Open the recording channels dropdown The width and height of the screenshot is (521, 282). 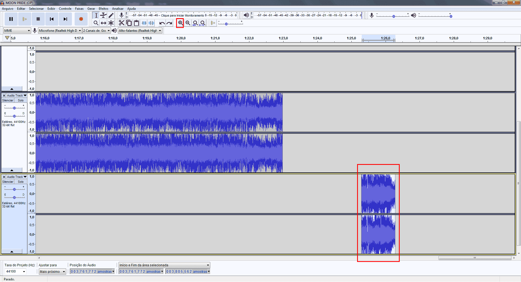click(97, 31)
